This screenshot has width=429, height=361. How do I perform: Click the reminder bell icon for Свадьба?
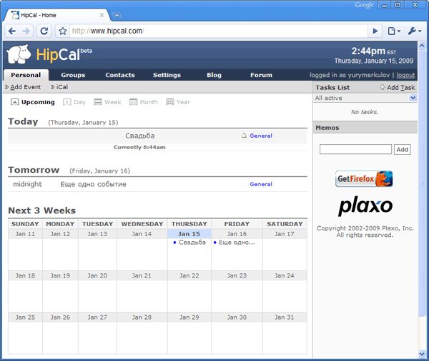pyautogui.click(x=244, y=136)
